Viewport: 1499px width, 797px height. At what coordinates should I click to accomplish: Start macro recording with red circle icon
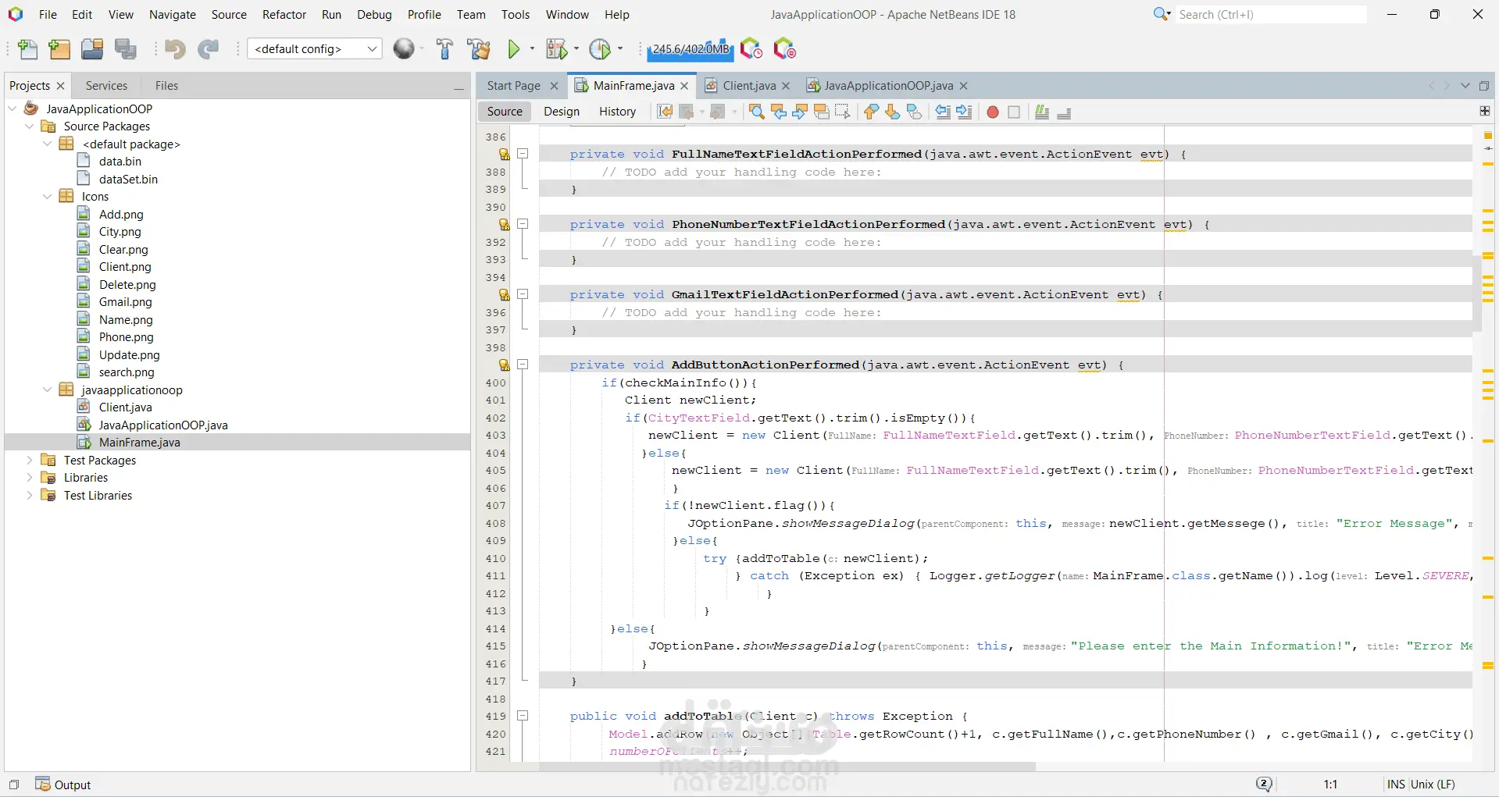pyautogui.click(x=992, y=112)
